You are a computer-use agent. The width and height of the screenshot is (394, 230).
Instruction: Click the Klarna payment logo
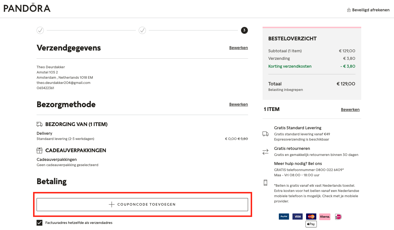pos(325,217)
